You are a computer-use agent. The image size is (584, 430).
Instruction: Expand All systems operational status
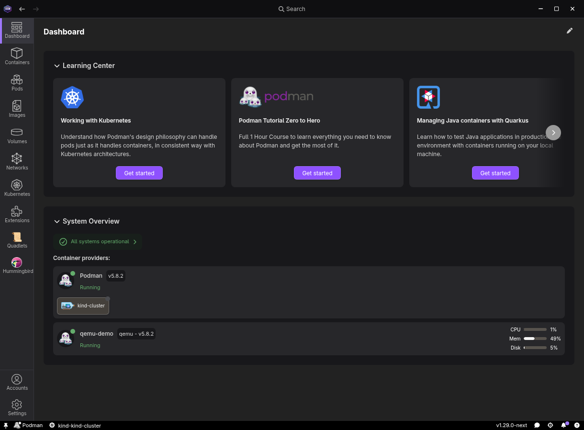click(x=98, y=242)
